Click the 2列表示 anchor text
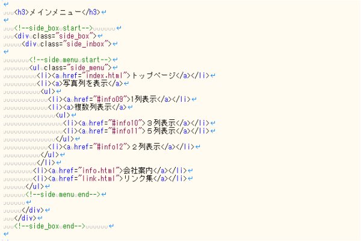The image size is (361, 241). [147, 146]
